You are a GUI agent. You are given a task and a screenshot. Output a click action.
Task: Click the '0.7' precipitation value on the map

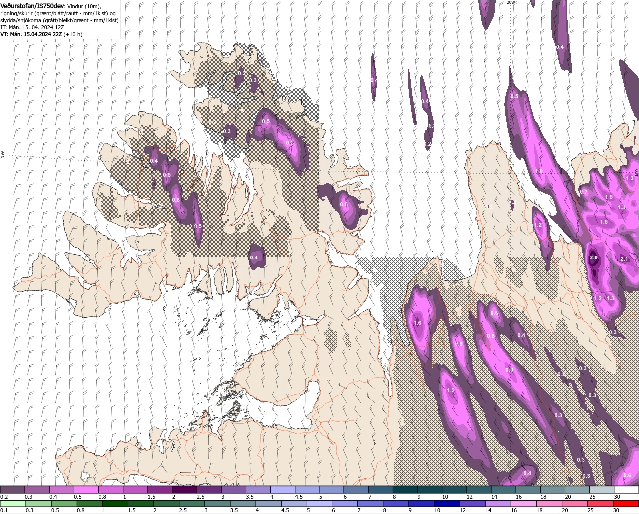(584, 192)
